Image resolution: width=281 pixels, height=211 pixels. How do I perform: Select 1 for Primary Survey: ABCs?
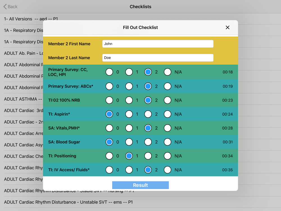click(129, 86)
